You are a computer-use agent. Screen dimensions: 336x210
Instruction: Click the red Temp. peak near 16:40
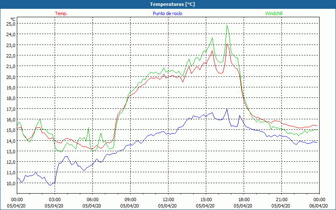click(x=227, y=44)
